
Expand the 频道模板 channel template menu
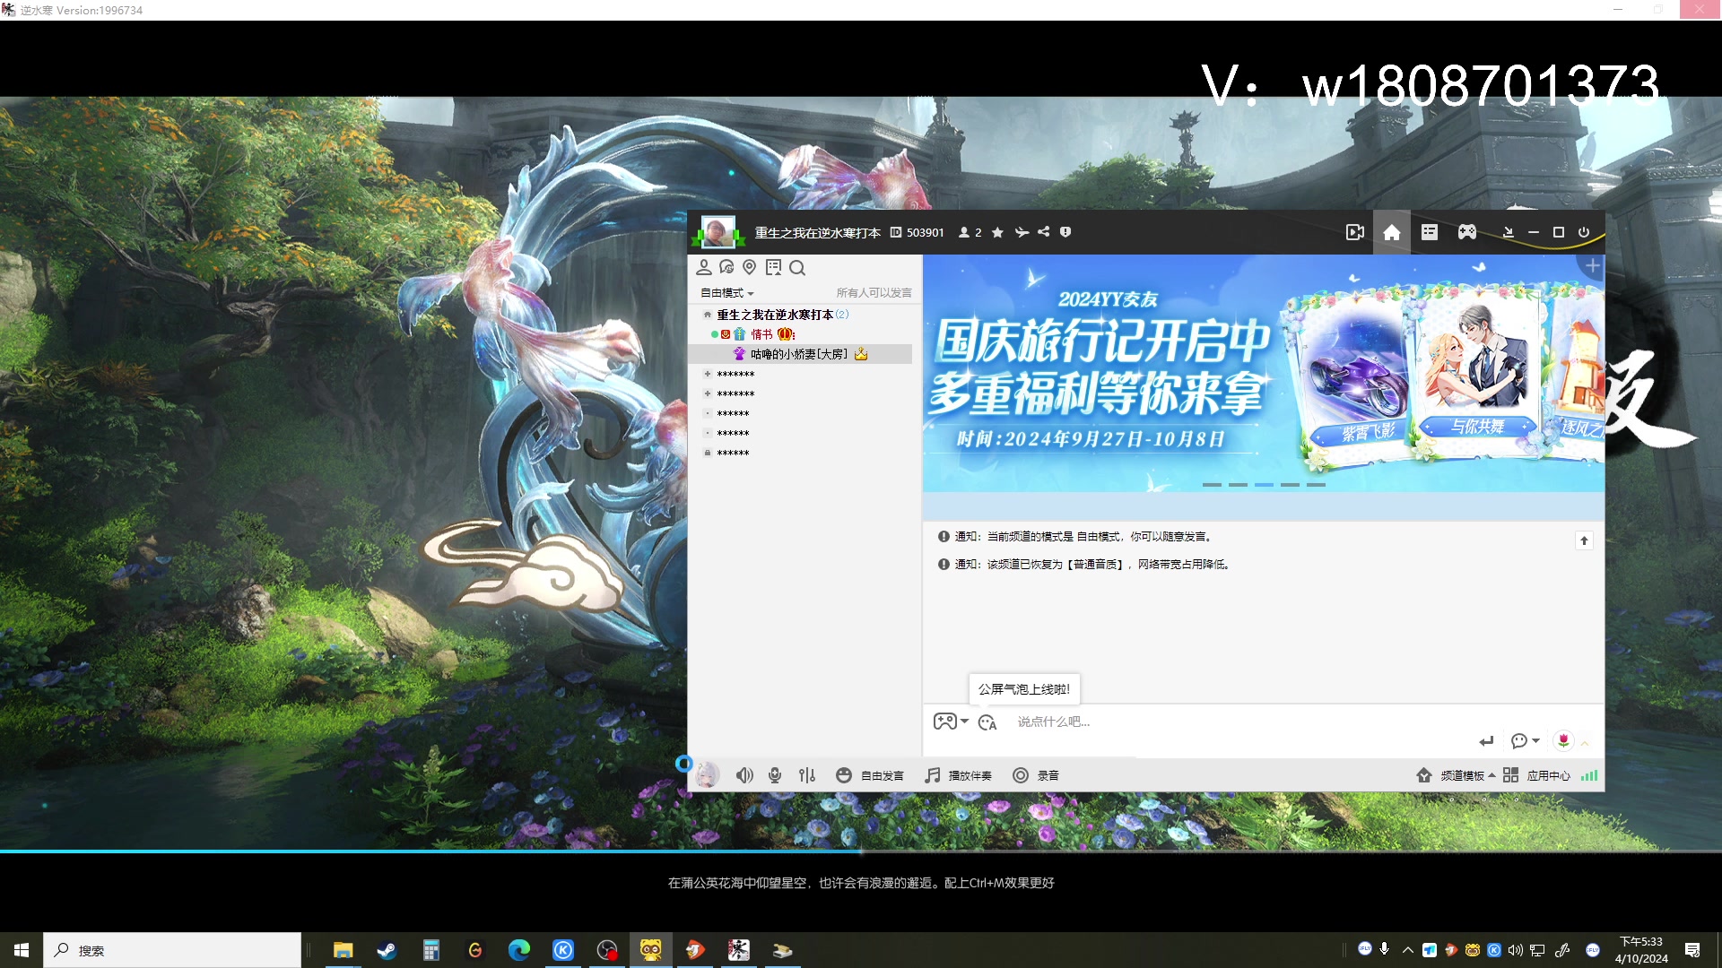1456,775
